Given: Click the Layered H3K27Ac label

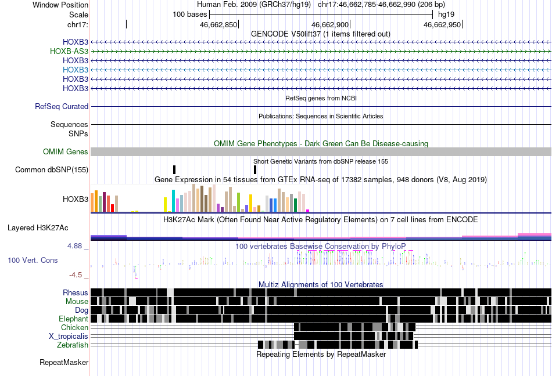Looking at the screenshot, I should pyautogui.click(x=38, y=227).
